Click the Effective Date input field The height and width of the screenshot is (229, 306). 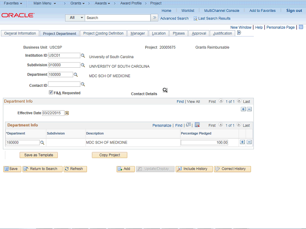tap(53, 113)
